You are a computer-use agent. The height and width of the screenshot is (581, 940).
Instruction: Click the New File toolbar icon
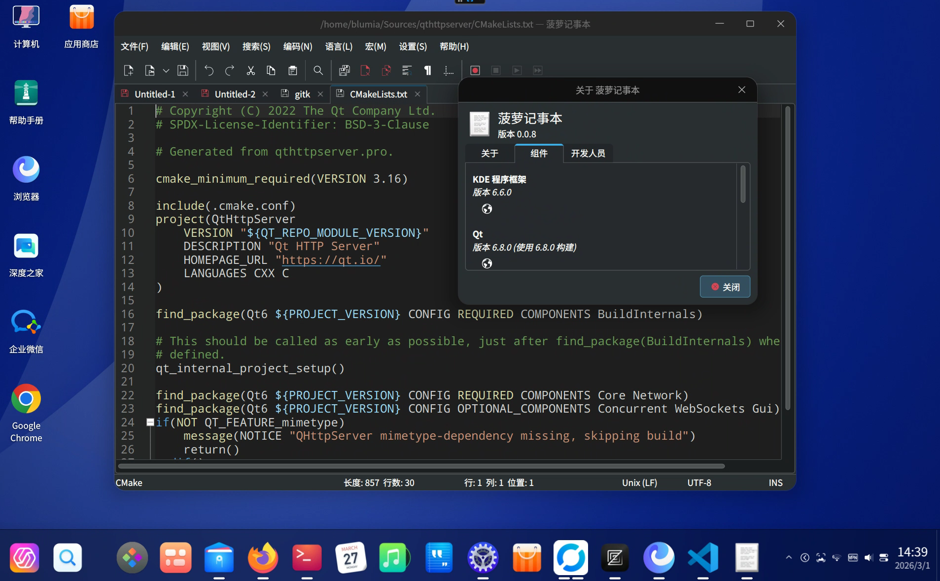tap(129, 70)
